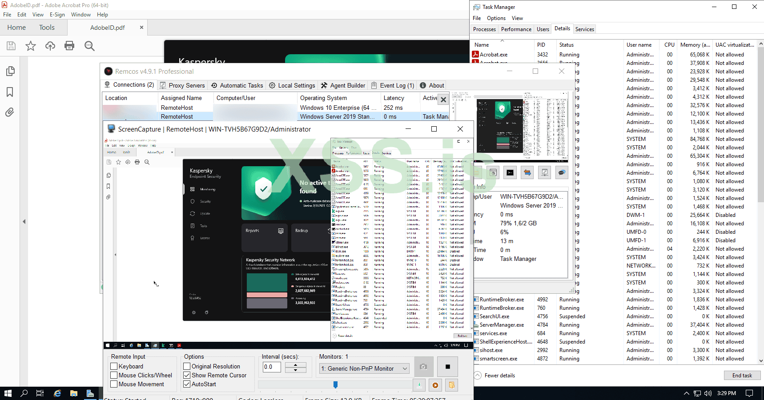
Task: Click the cloud upload icon in Acrobat
Action: click(x=50, y=46)
